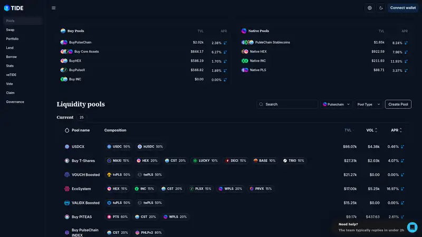Open Lend section
422x237 pixels.
click(x=9, y=48)
